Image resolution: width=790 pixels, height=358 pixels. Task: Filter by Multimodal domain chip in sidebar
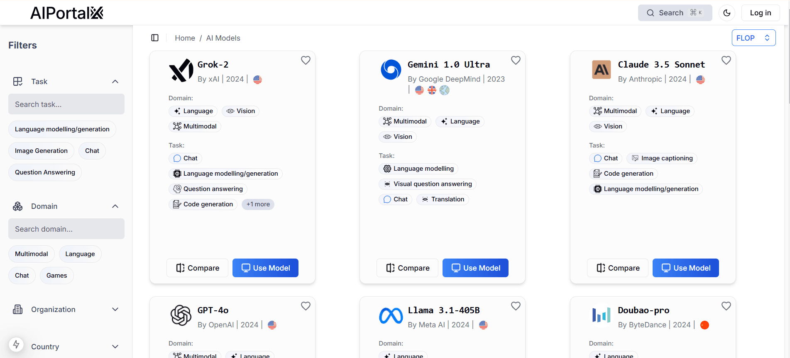pyautogui.click(x=32, y=254)
